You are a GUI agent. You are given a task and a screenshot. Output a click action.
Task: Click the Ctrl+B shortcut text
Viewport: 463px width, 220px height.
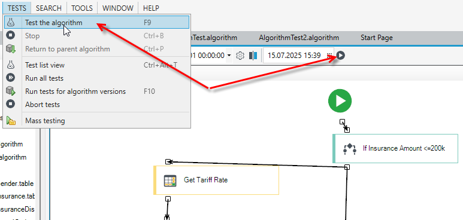[x=153, y=36]
